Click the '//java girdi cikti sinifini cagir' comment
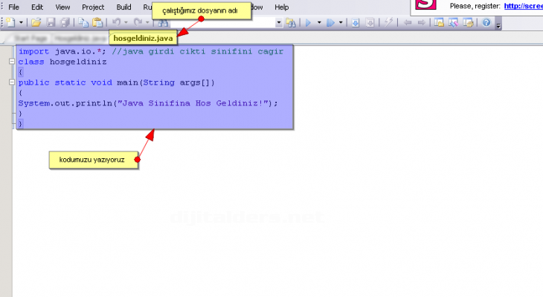Image resolution: width=543 pixels, height=297 pixels. click(x=197, y=51)
